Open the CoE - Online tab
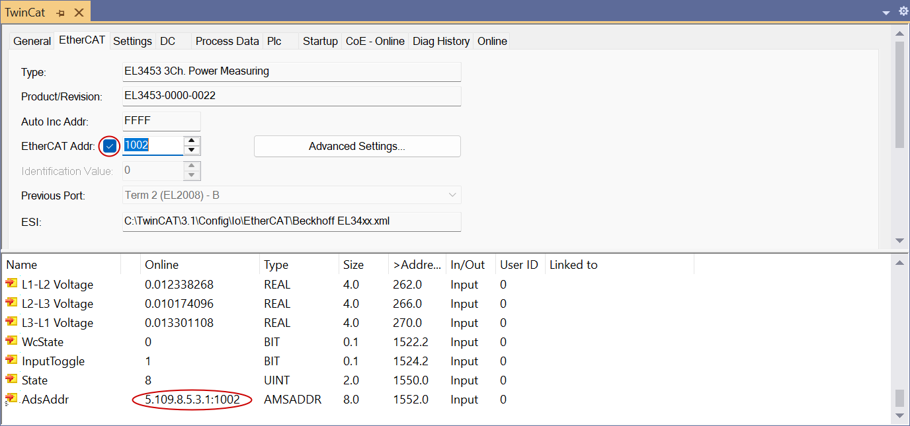Image resolution: width=910 pixels, height=426 pixels. (375, 41)
